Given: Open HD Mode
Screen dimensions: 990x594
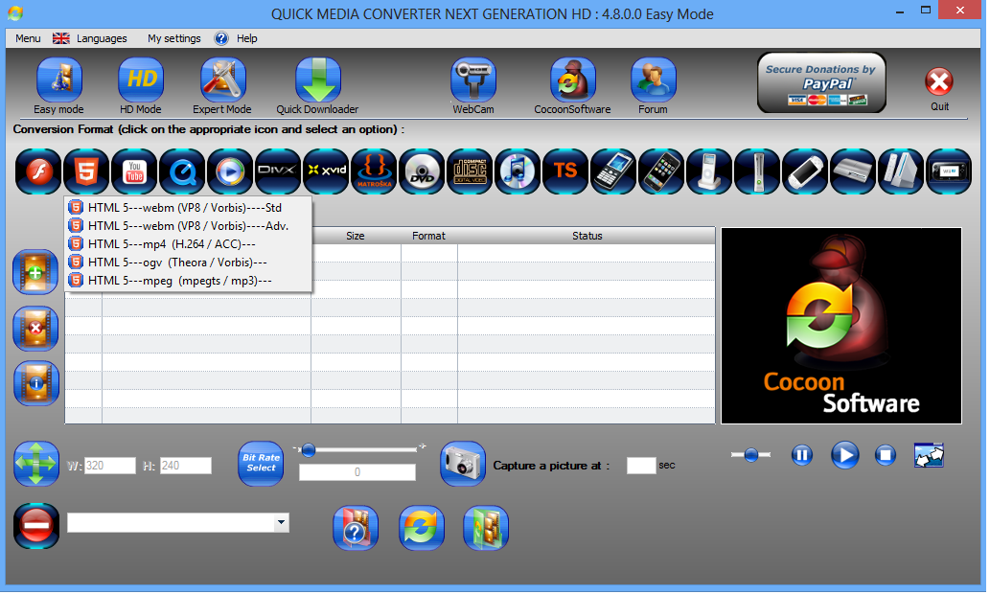Looking at the screenshot, I should (141, 80).
